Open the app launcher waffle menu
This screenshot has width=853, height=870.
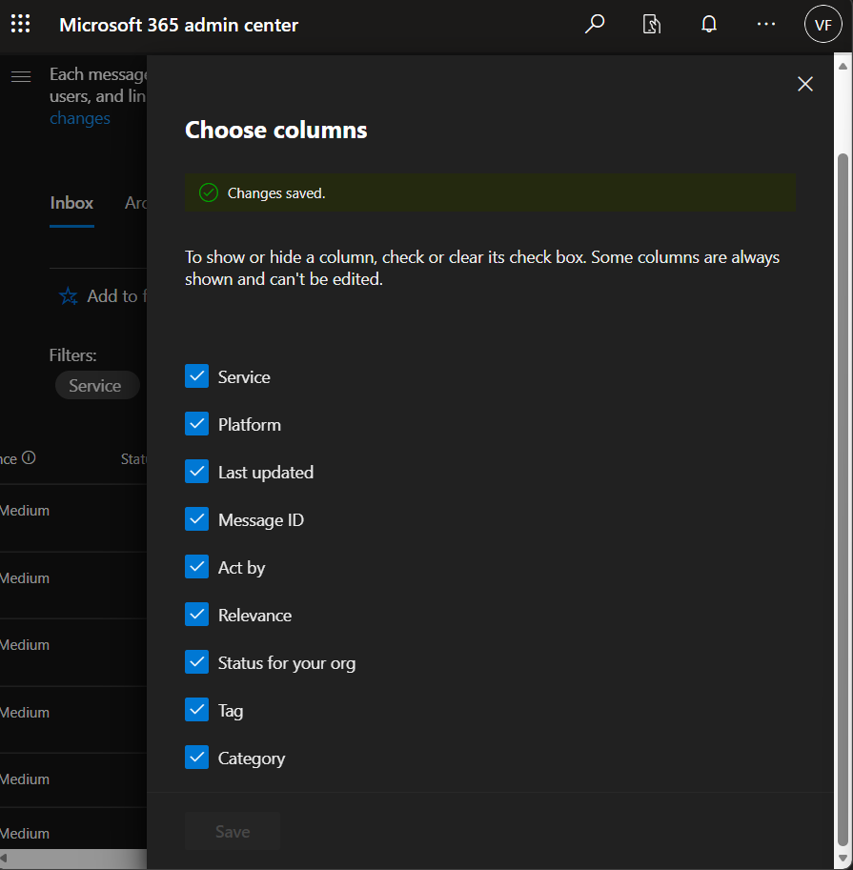click(x=20, y=24)
